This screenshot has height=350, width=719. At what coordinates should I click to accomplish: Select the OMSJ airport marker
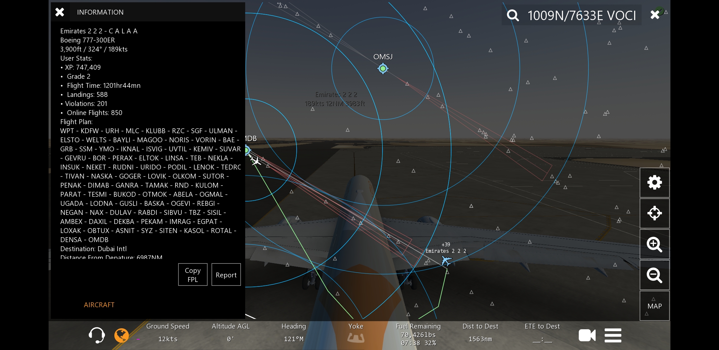383,68
